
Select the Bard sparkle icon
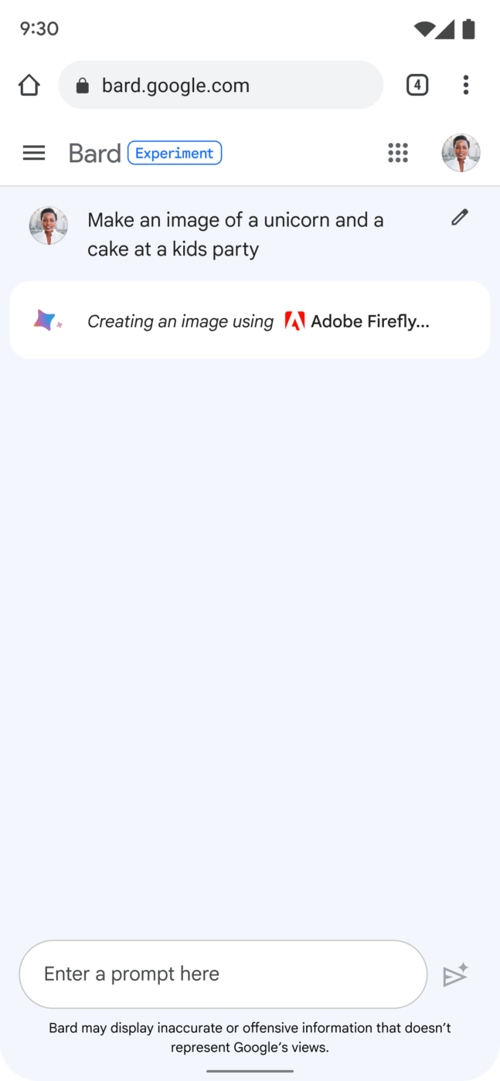[x=46, y=320]
